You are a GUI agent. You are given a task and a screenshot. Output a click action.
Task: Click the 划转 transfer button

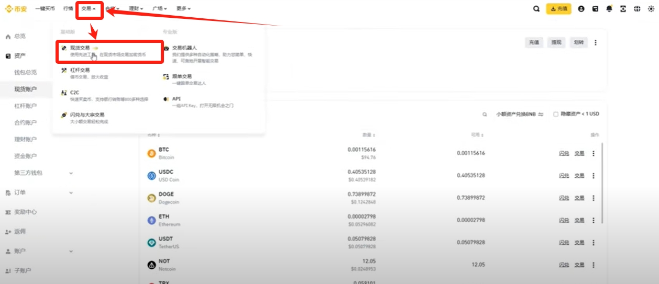[x=578, y=43]
